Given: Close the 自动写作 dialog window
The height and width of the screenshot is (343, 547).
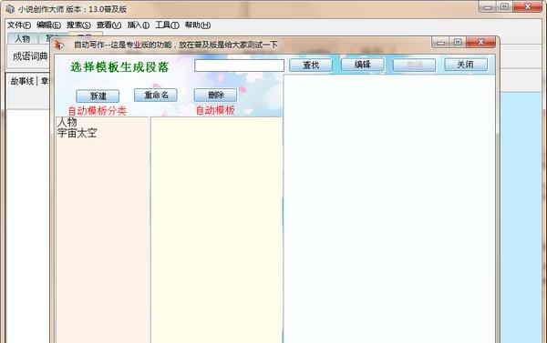Looking at the screenshot, I should pyautogui.click(x=480, y=42).
